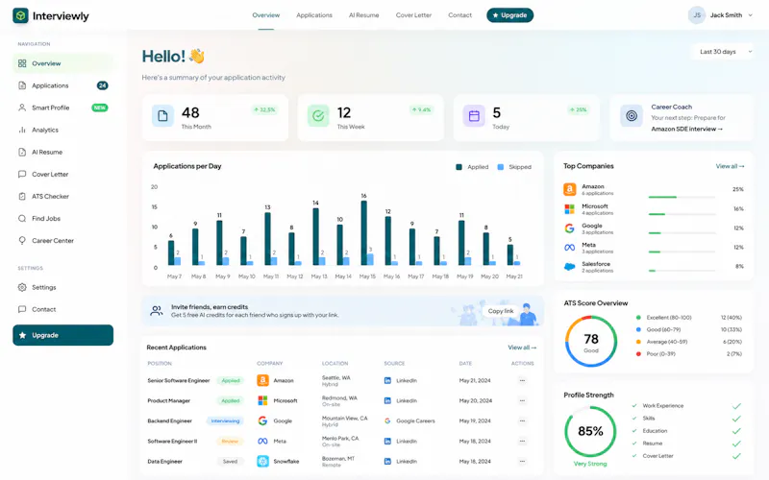Click the Interviewly logo icon
Screen dimensions: 769x480
(x=20, y=15)
